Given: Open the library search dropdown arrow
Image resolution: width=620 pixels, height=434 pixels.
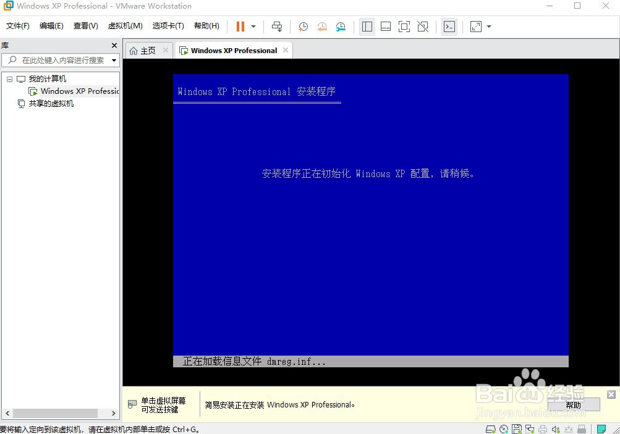Looking at the screenshot, I should 114,61.
